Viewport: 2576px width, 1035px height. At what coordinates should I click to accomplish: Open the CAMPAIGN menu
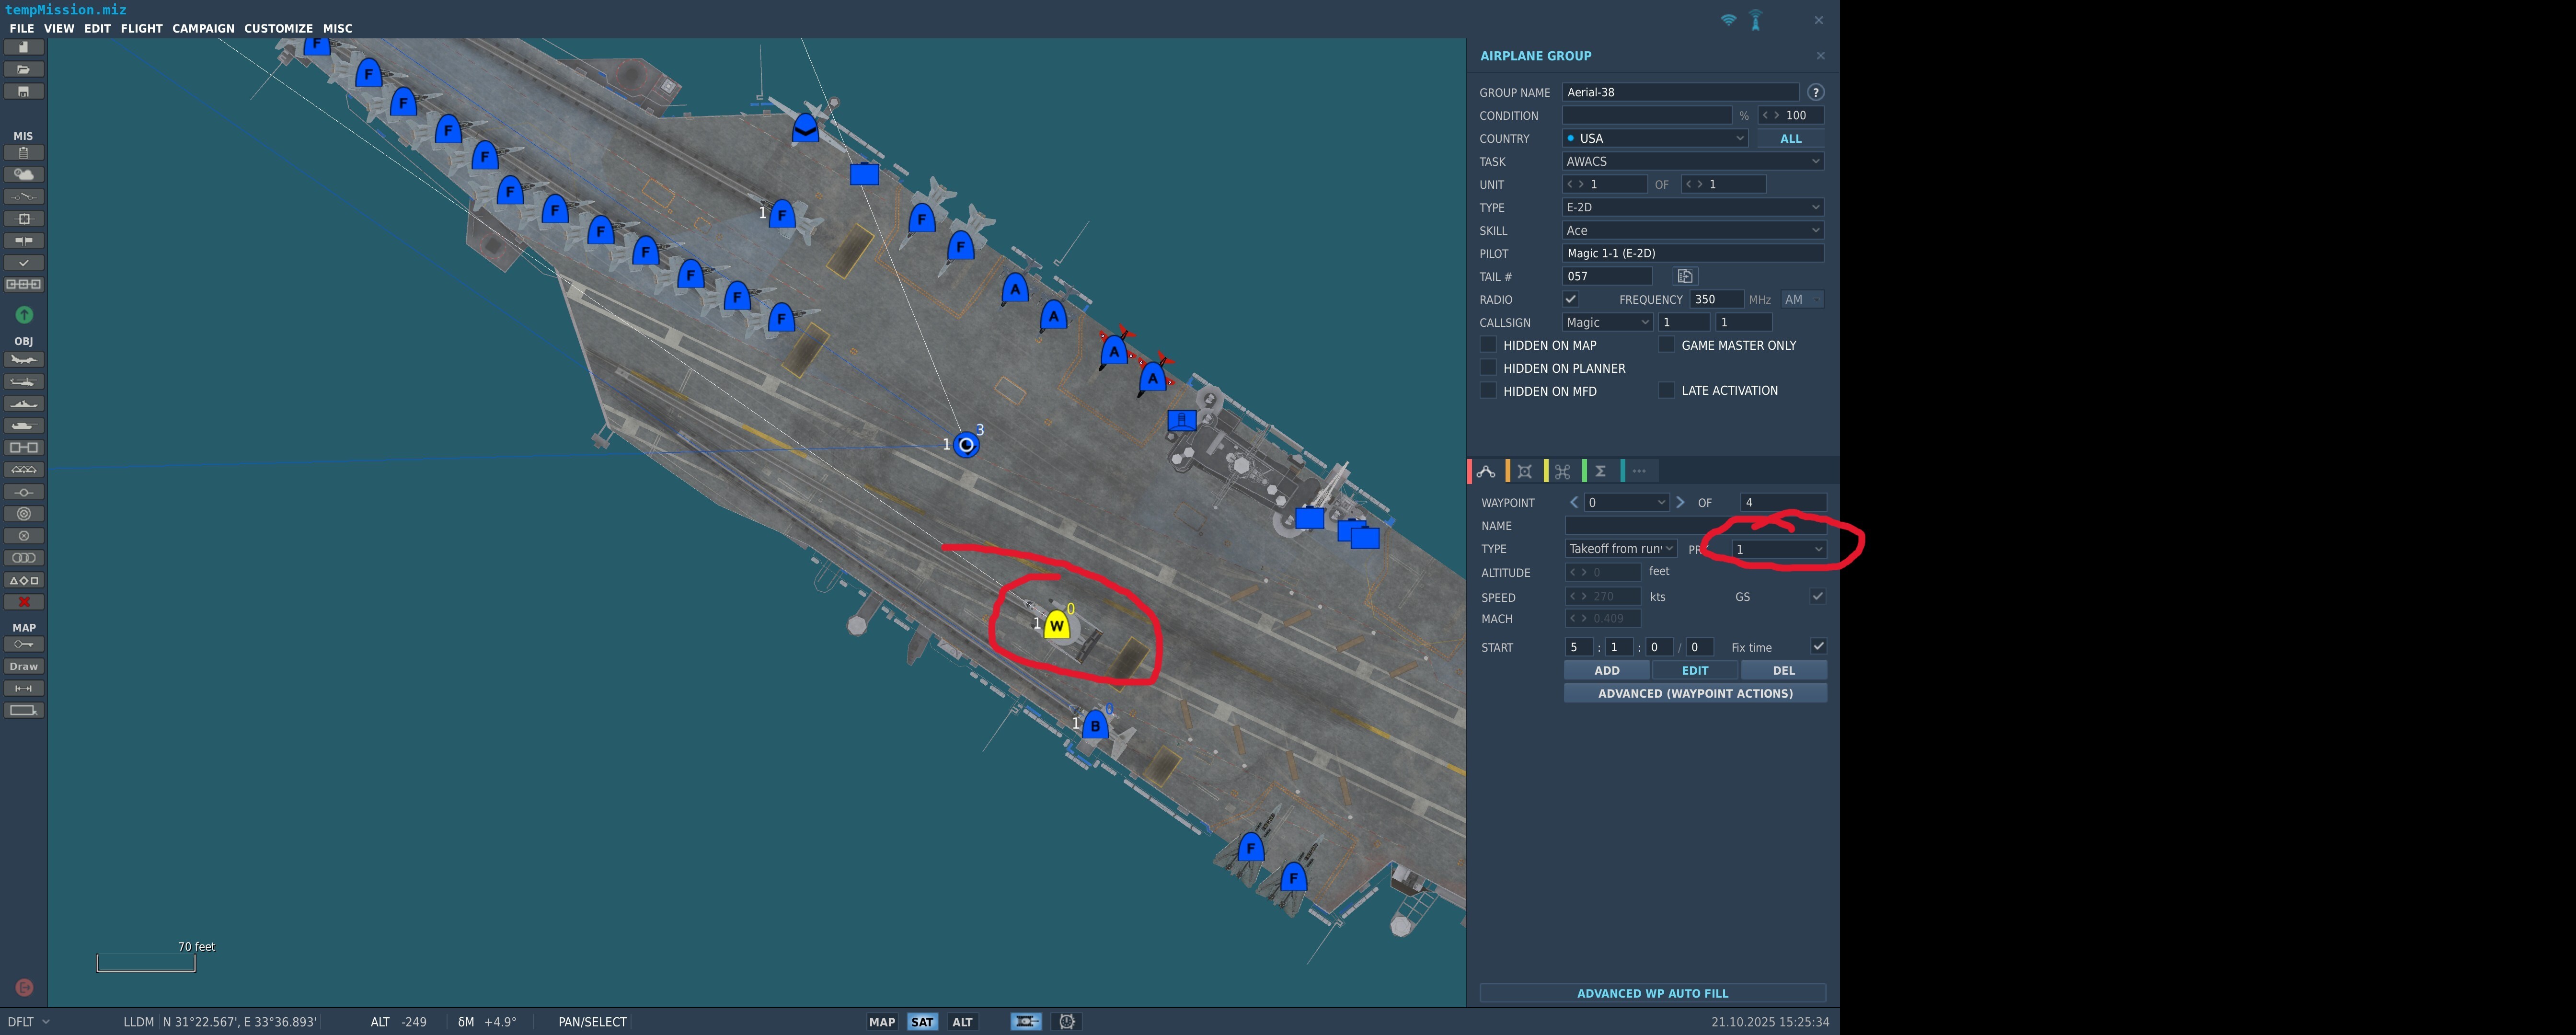[x=203, y=28]
